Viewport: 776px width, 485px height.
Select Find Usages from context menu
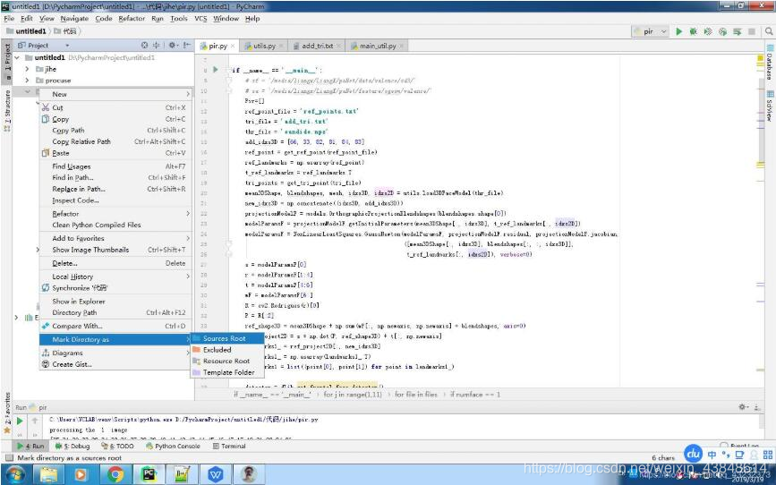(115, 166)
